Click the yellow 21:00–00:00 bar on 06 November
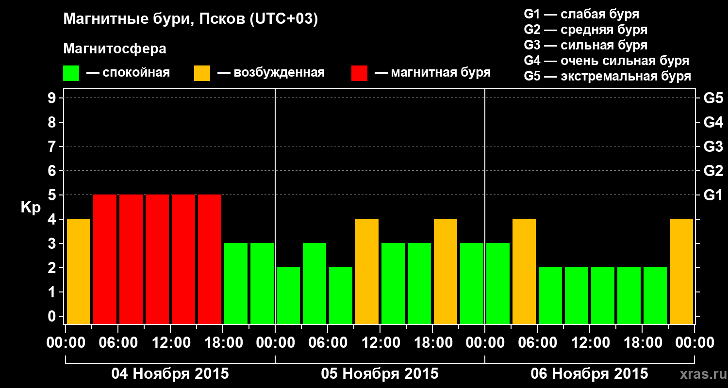 click(x=681, y=272)
